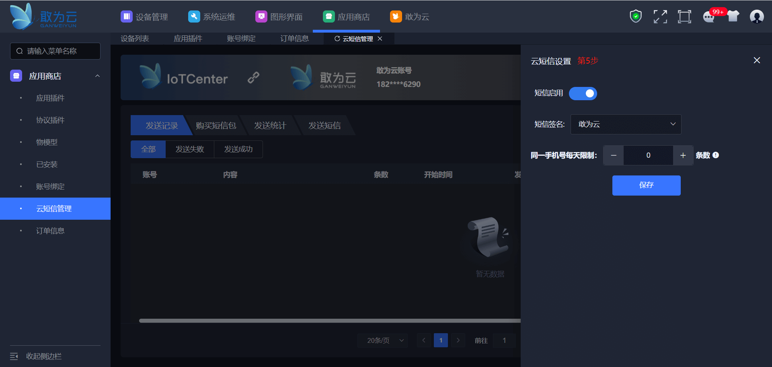Filter records by 全部
772x367 pixels.
148,149
